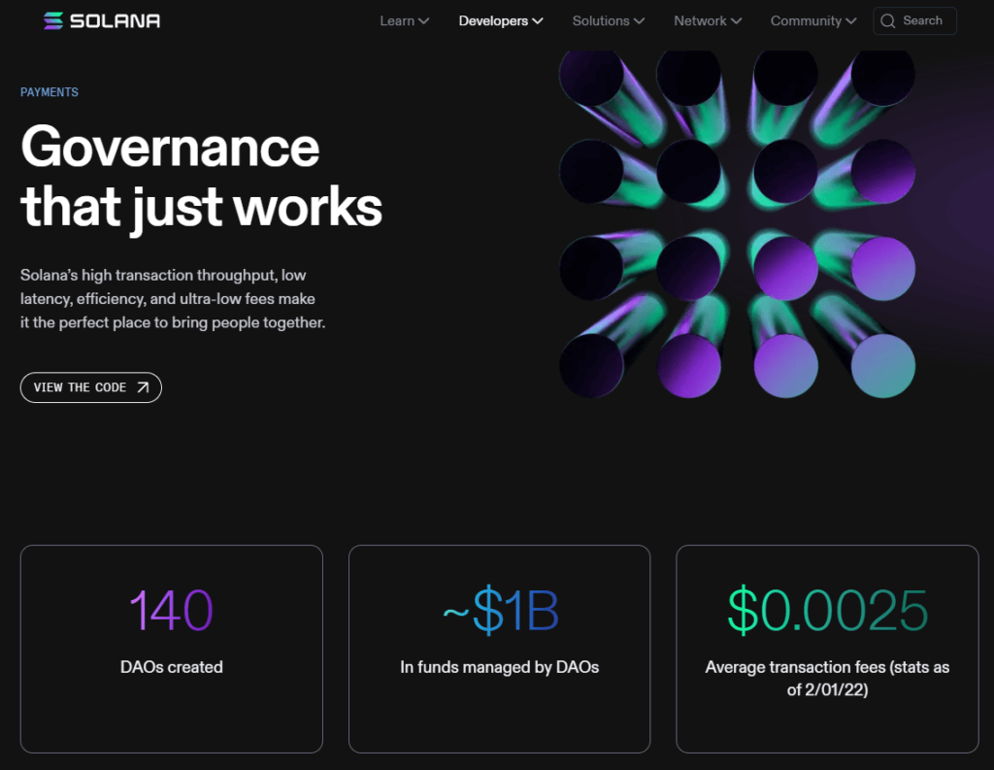
Task: Expand the Solutions chevron
Action: pyautogui.click(x=639, y=21)
